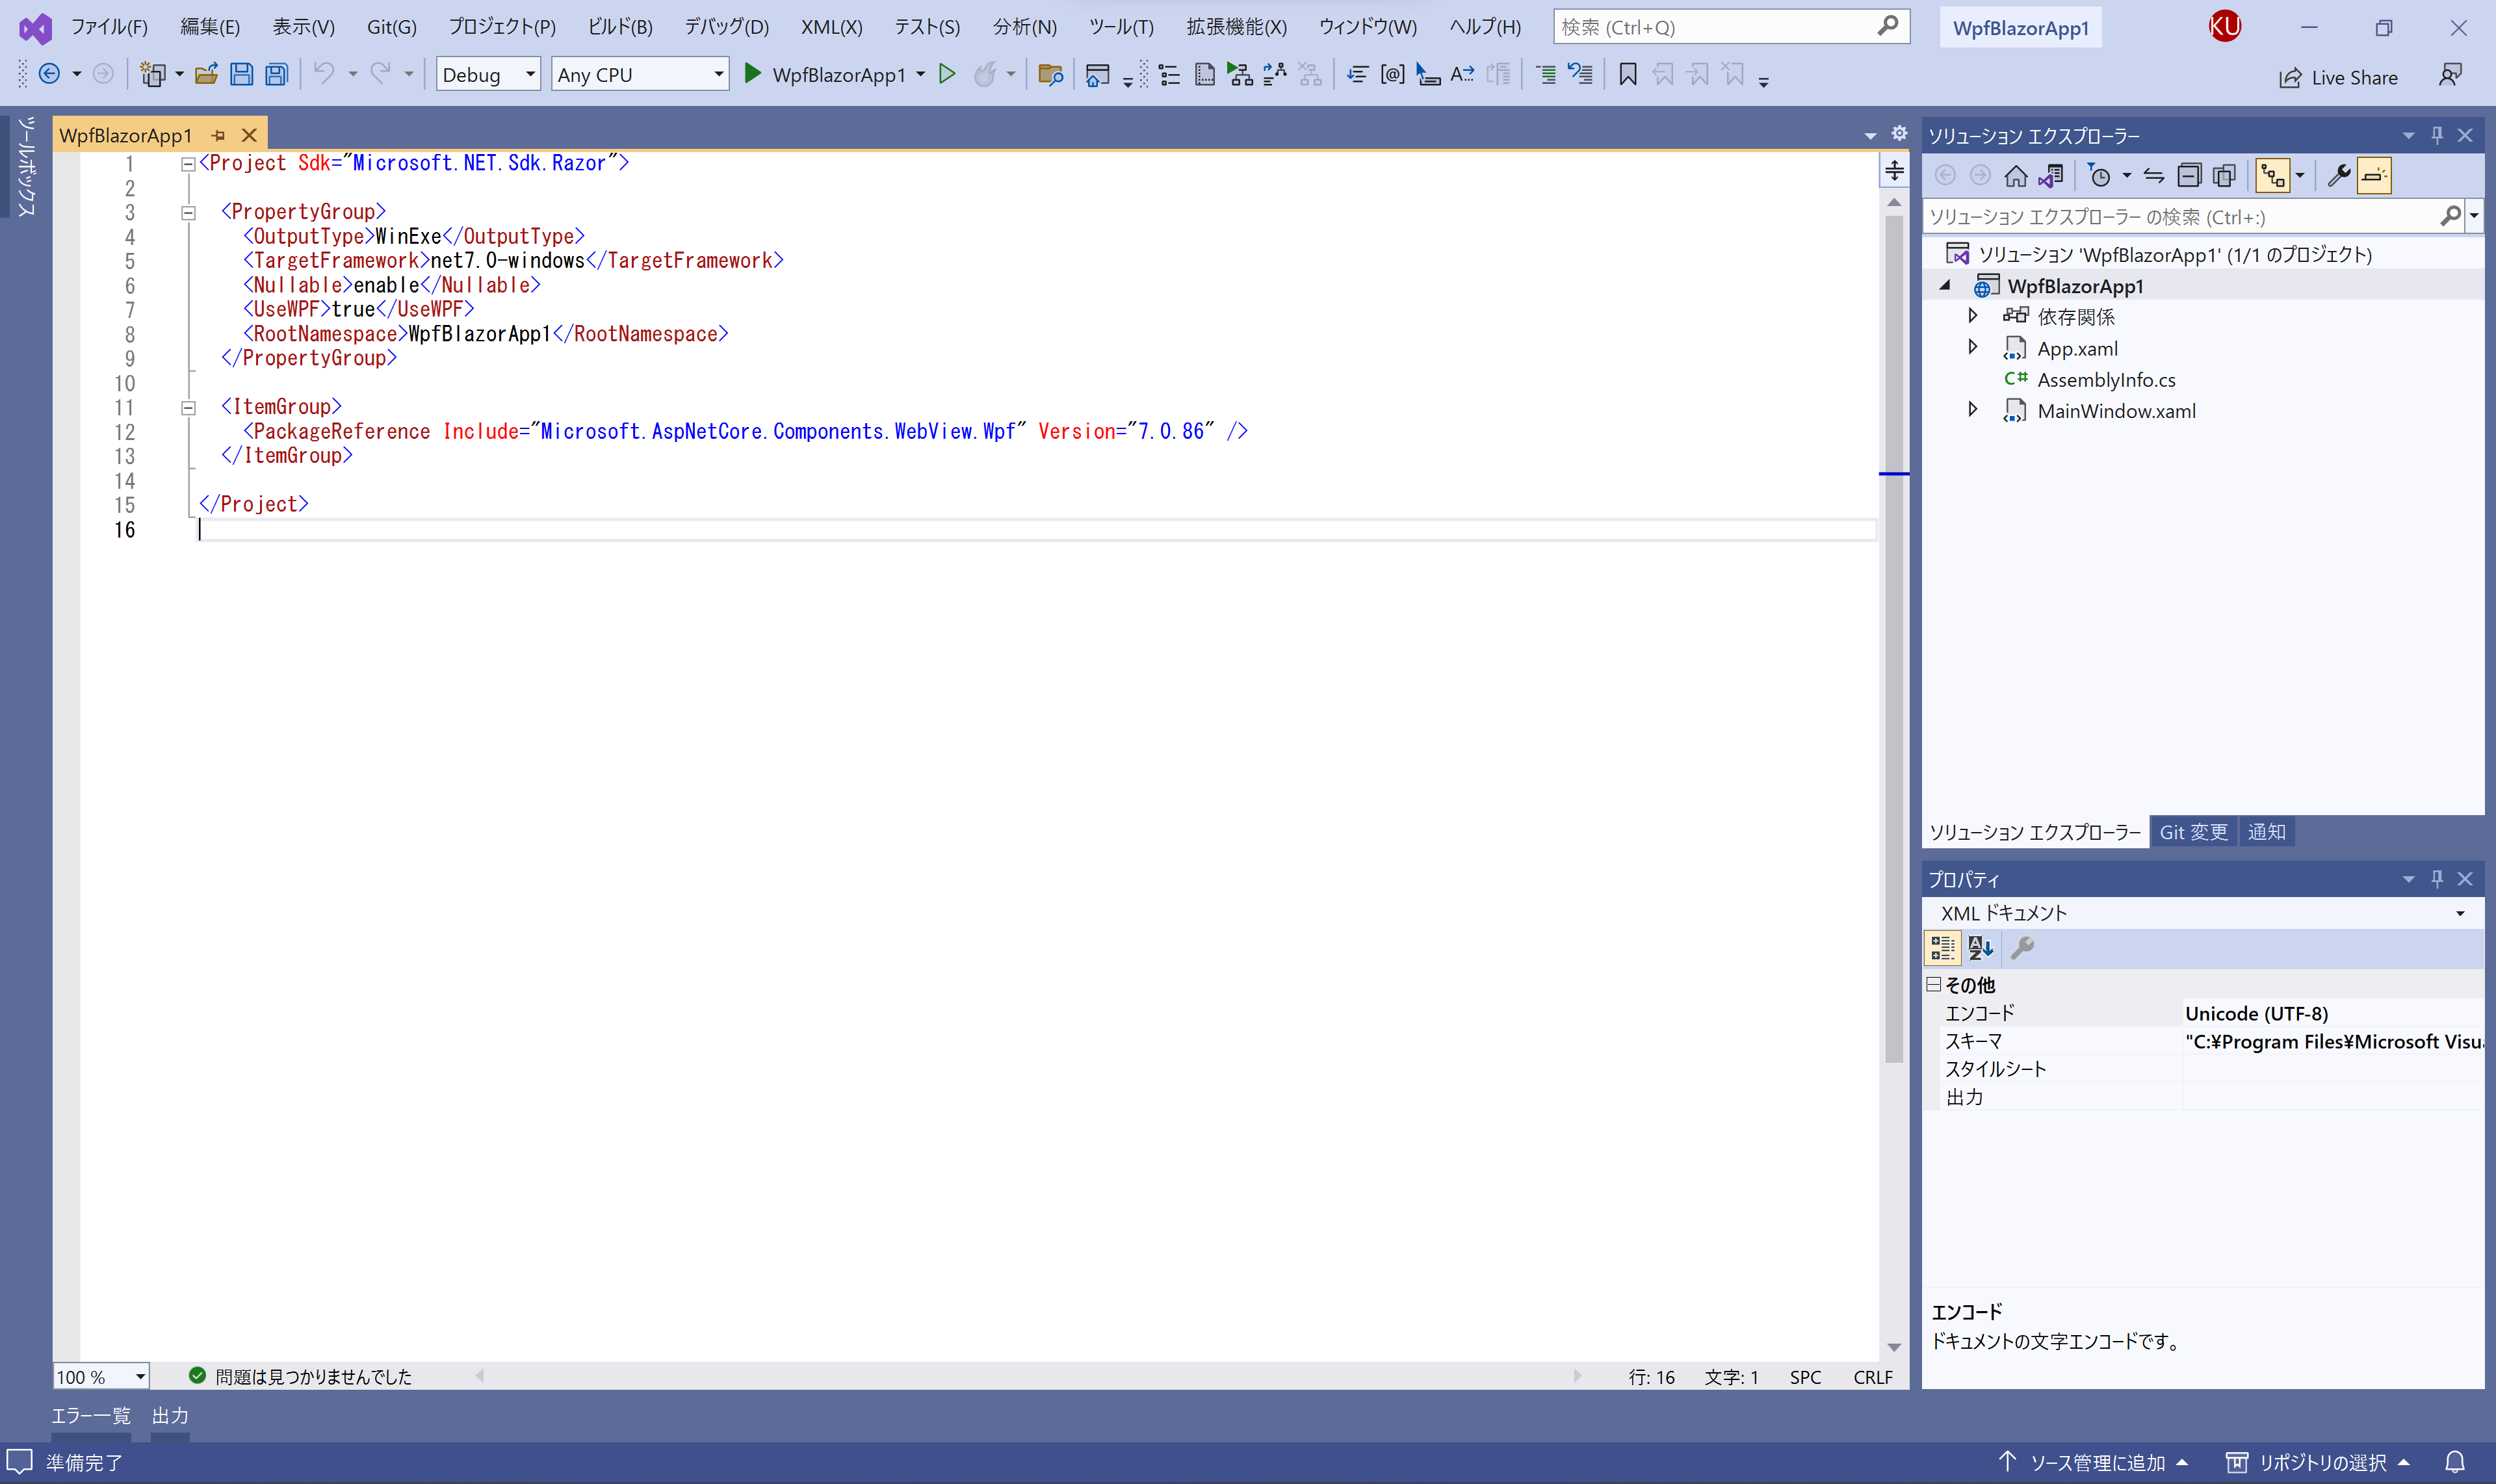Open the エラー一覧 panel

click(91, 1416)
